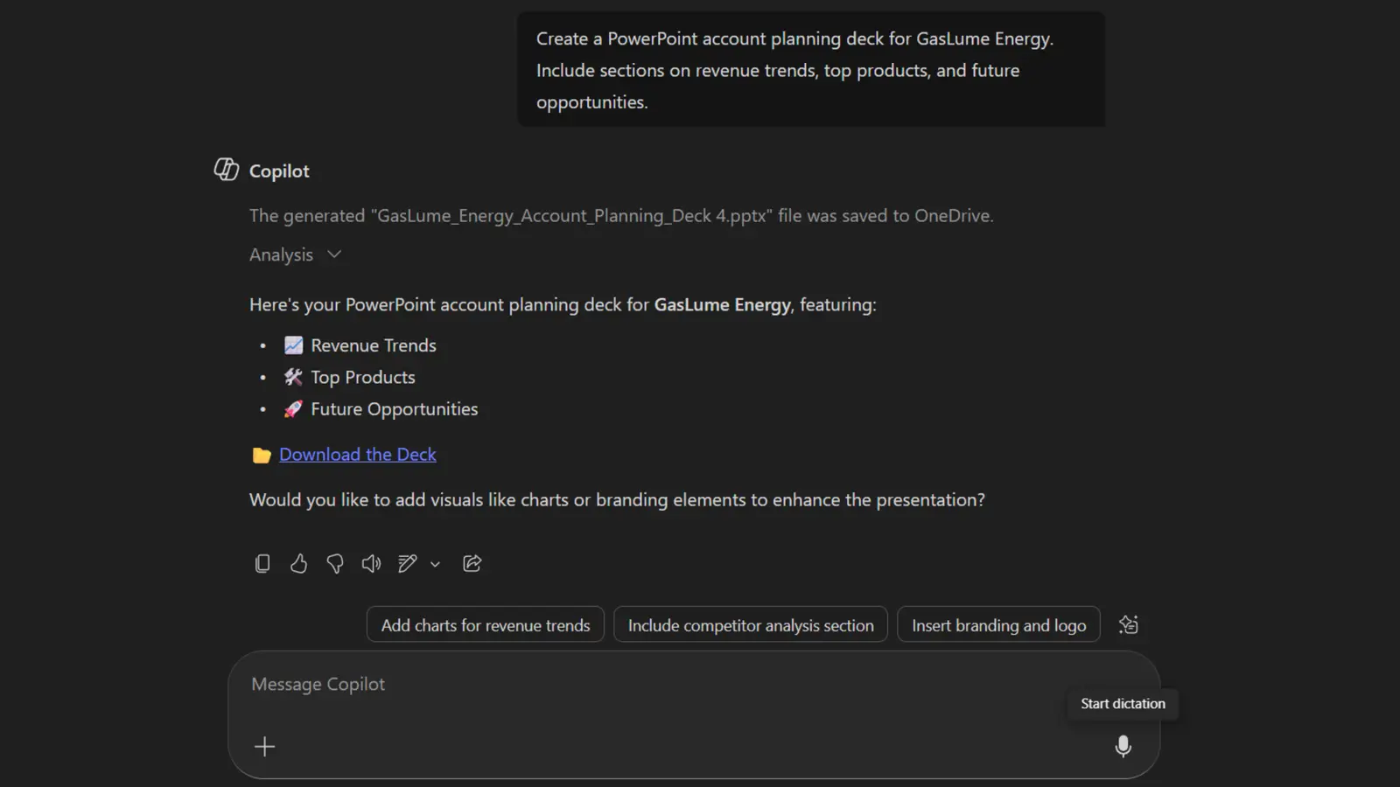Image resolution: width=1400 pixels, height=787 pixels.
Task: Click the plus icon to attach content
Action: pos(263,746)
